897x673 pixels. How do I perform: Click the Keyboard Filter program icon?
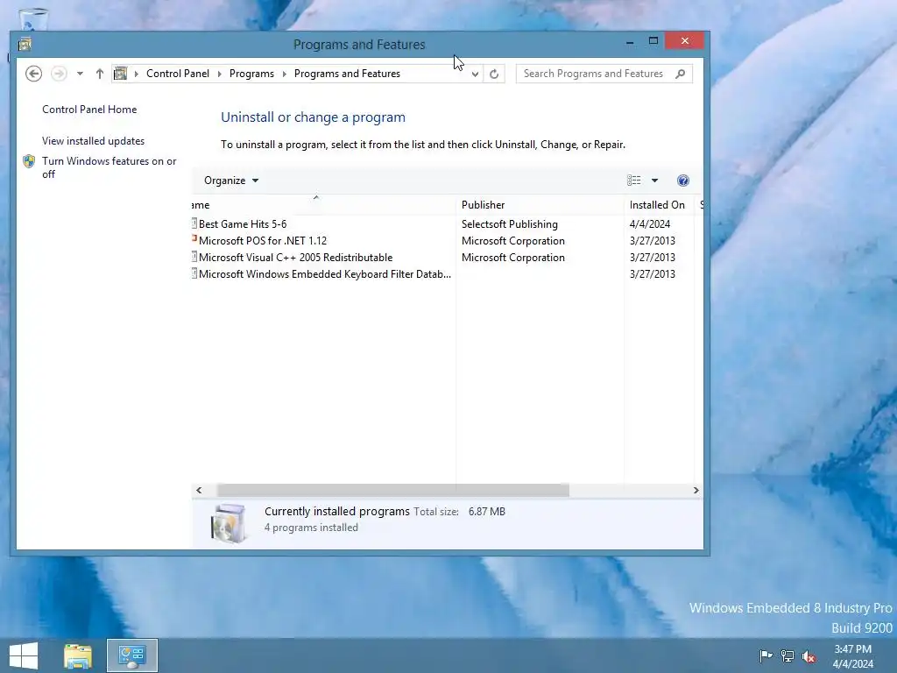194,273
